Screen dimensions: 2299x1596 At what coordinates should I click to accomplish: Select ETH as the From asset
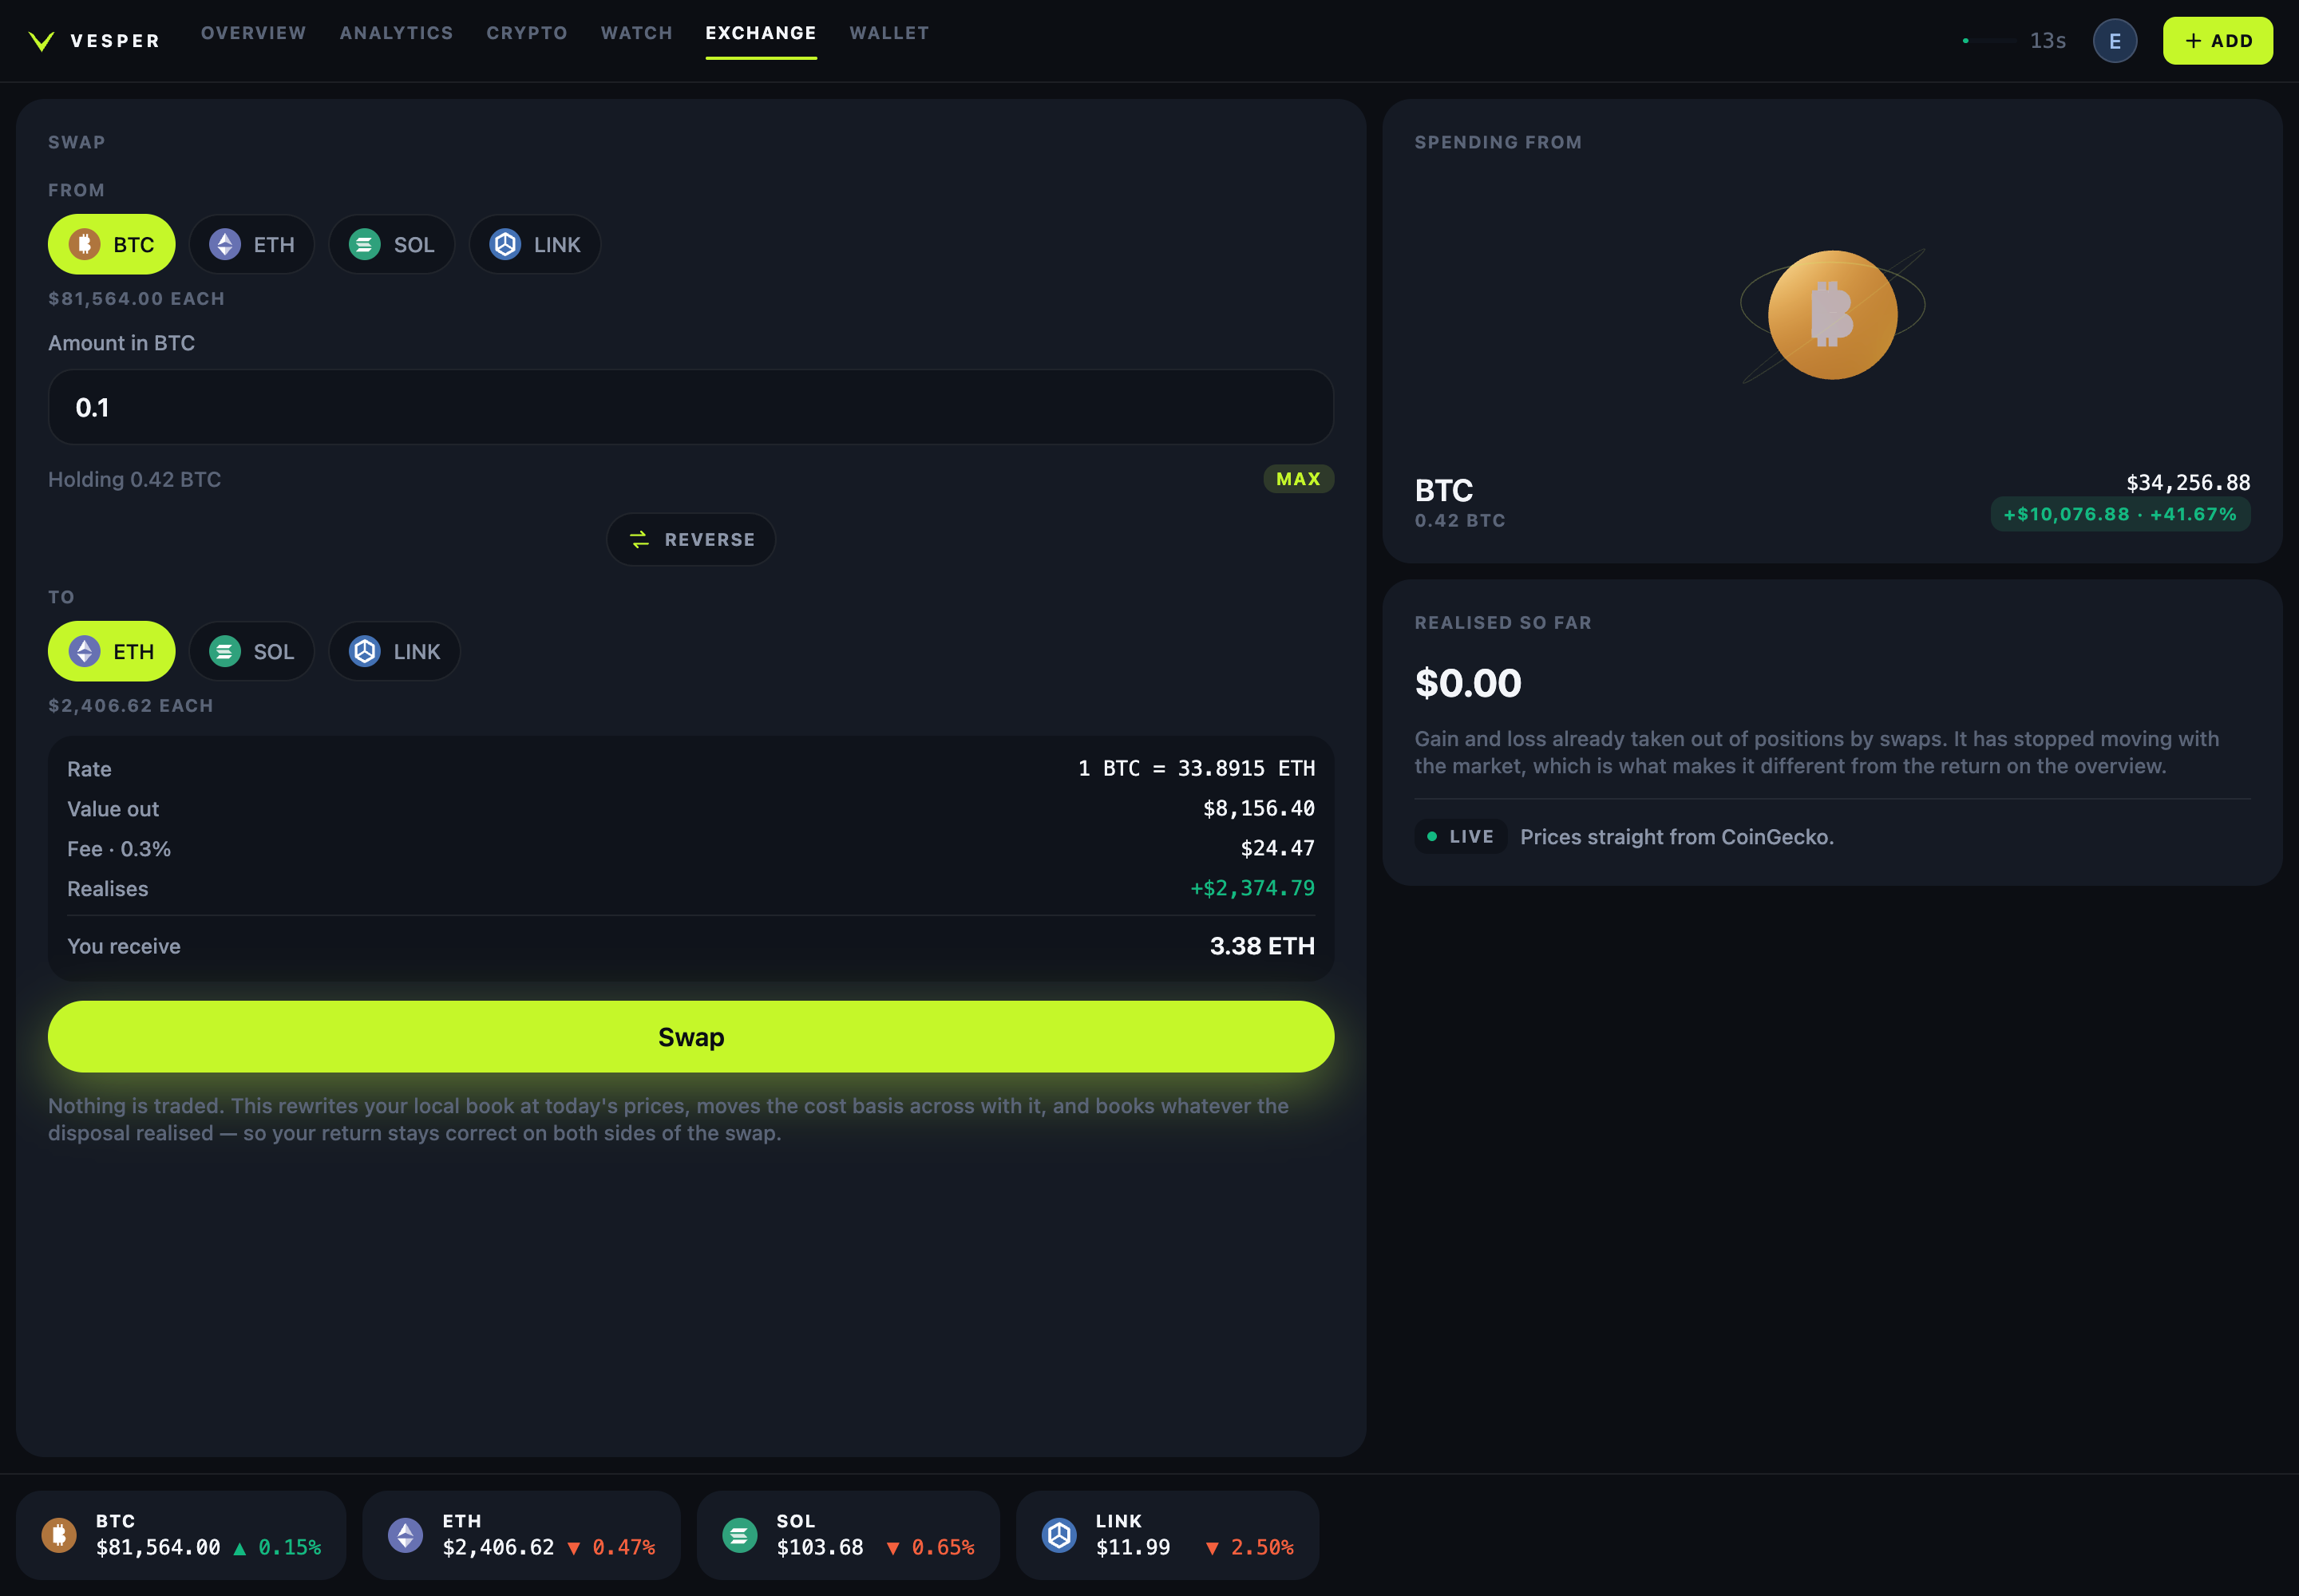tap(251, 245)
